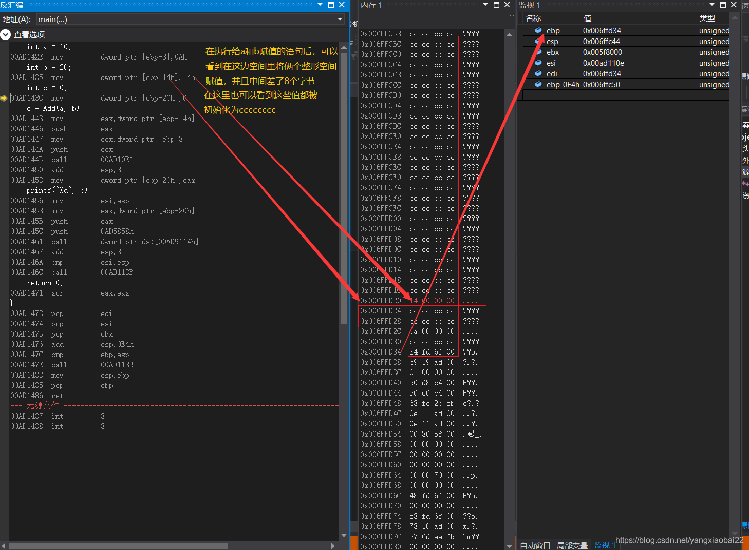Click instruction 00AD1461 call ds:[00AD9114h]
749x550 pixels.
click(104, 242)
